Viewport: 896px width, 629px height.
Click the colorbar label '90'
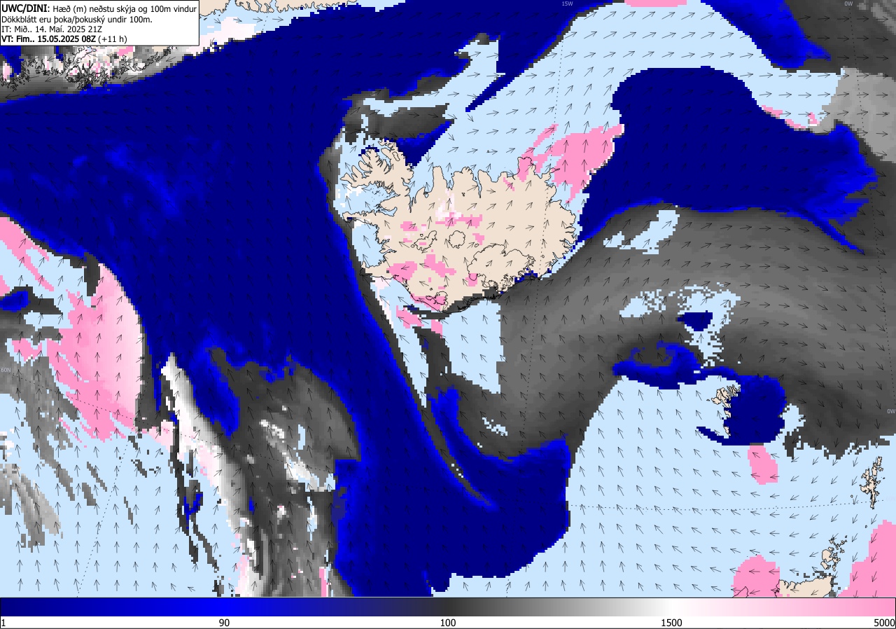tap(225, 623)
